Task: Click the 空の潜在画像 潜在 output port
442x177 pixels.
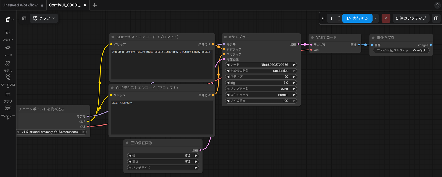Action: point(200,150)
